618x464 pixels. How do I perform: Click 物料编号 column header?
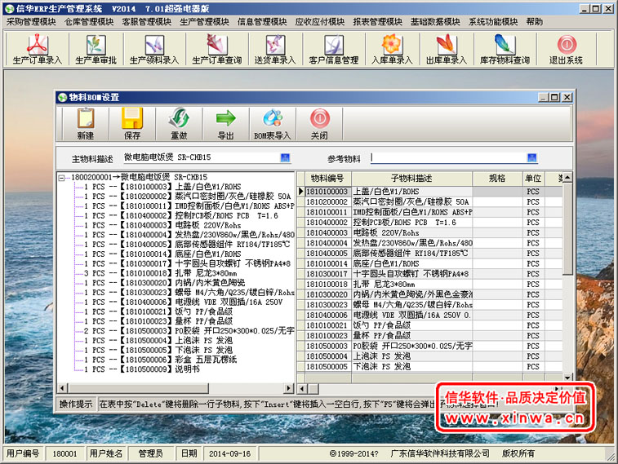pos(327,179)
